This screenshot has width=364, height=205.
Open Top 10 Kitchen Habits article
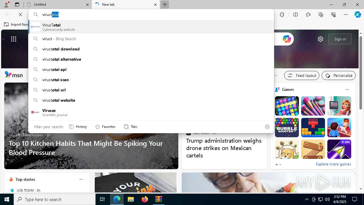coord(86,148)
